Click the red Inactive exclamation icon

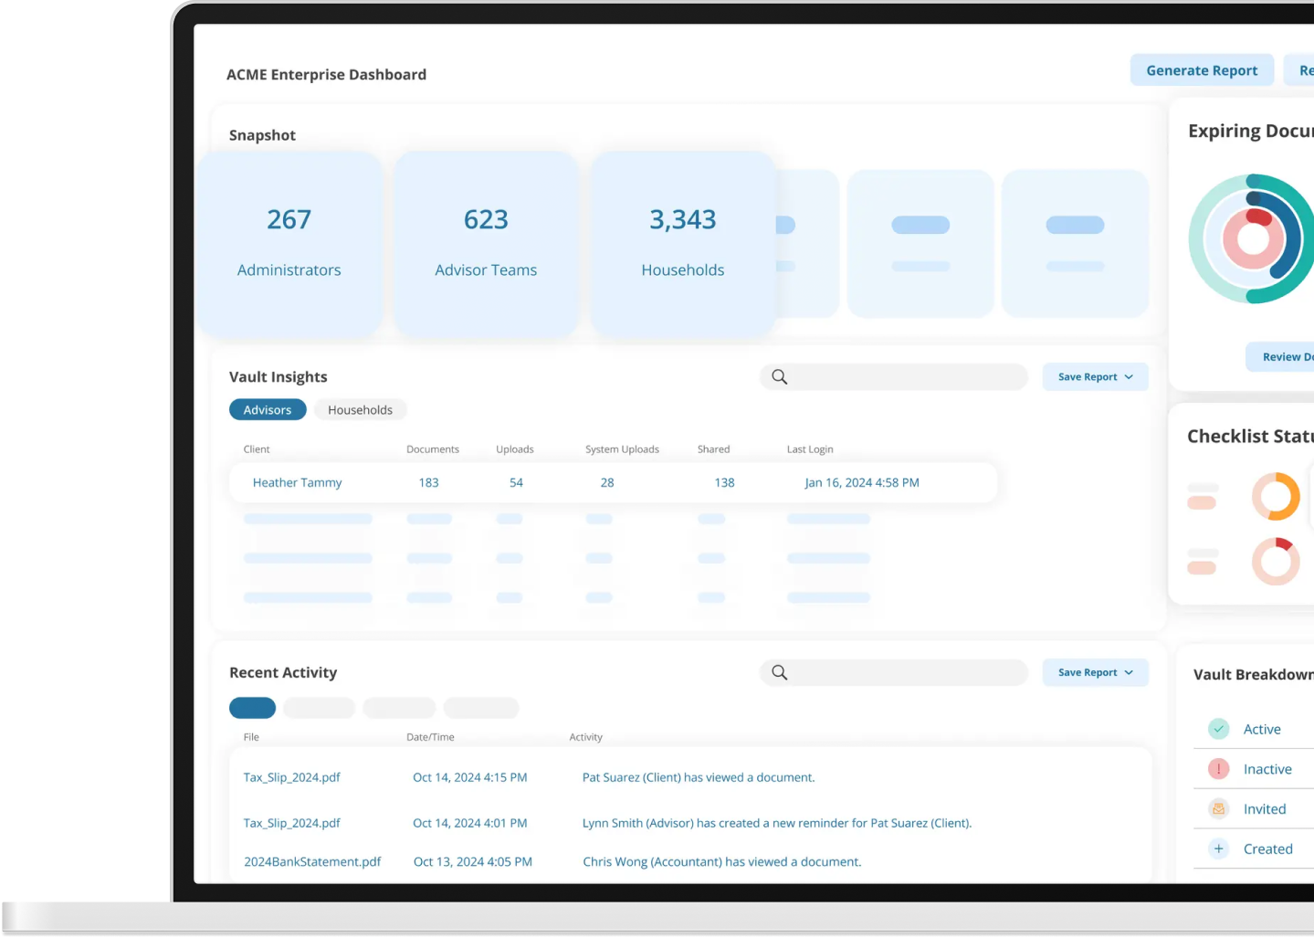pos(1218,769)
